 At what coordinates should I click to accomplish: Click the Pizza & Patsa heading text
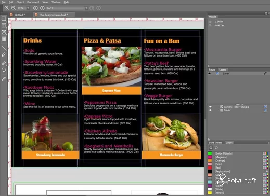(x=102, y=41)
